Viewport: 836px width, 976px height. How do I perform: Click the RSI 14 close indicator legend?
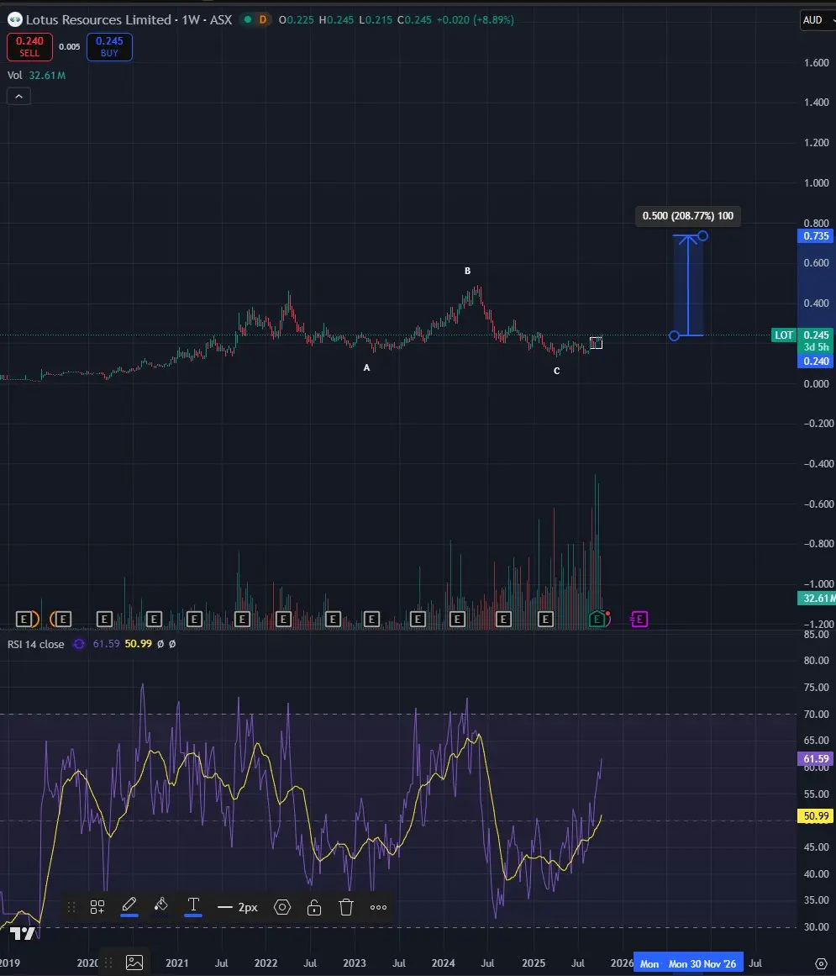tap(35, 644)
